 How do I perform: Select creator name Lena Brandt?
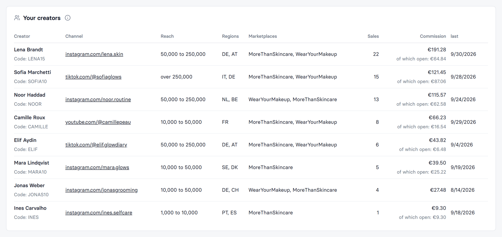pyautogui.click(x=28, y=50)
